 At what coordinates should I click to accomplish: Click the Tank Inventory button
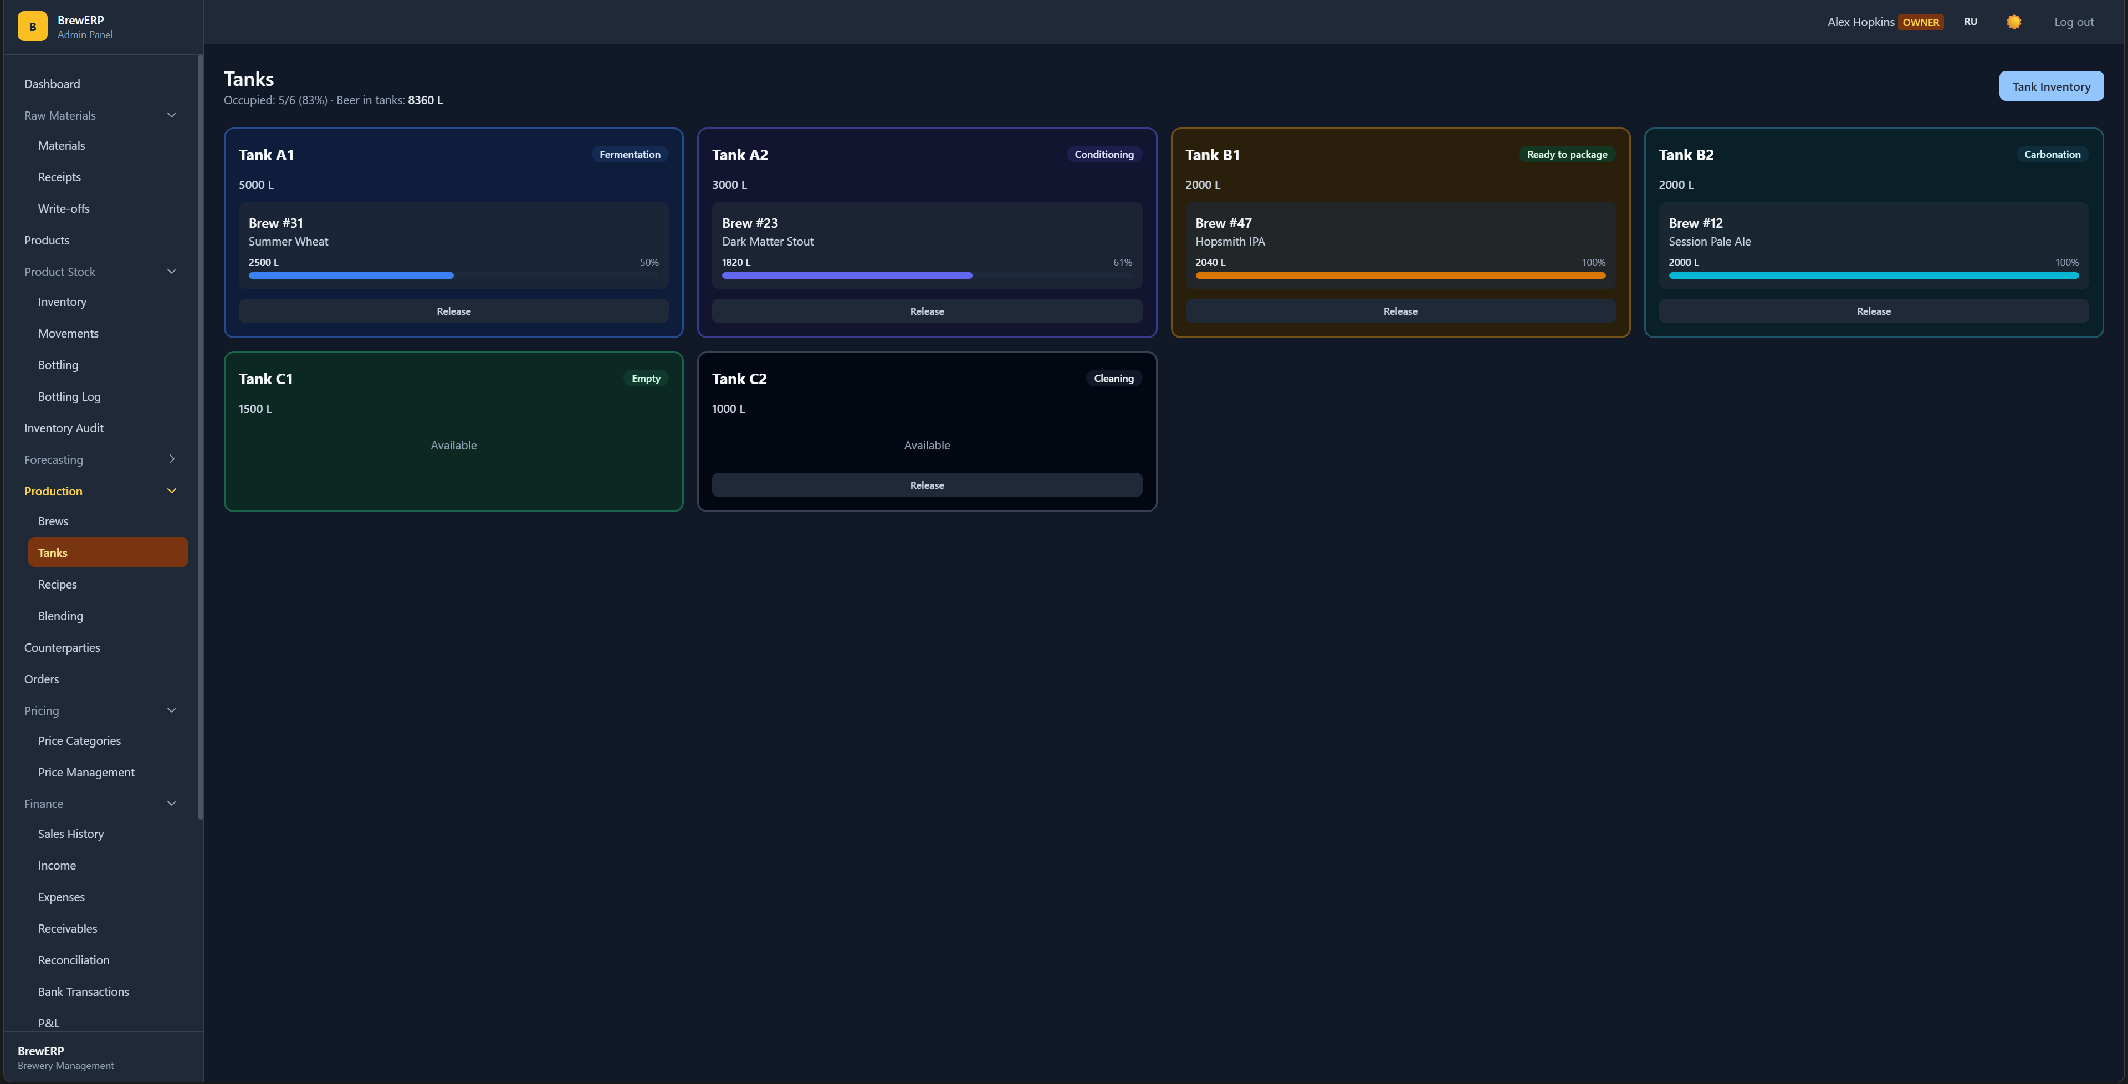[x=2050, y=86]
